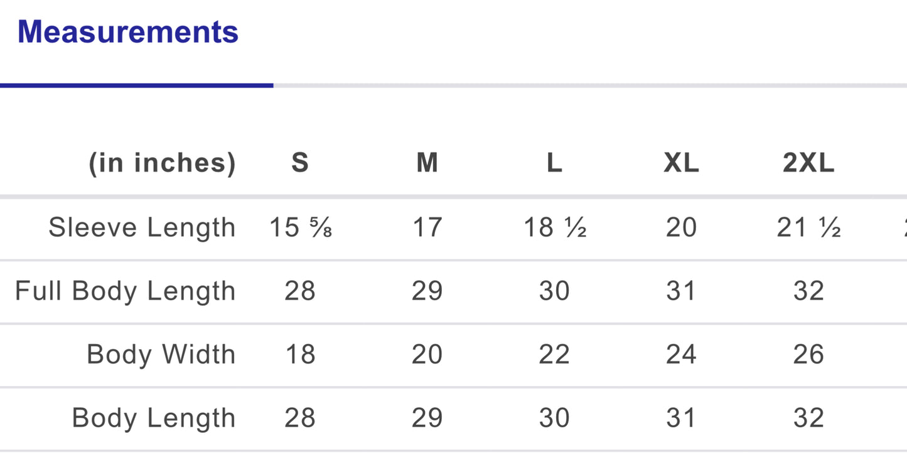Viewport: 907px width, 453px height.
Task: Click the Body Width row label
Action: coord(161,355)
